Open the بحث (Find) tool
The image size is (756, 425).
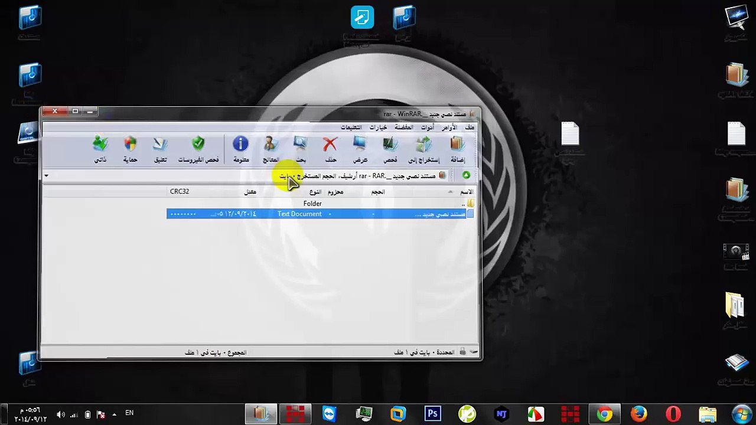(x=301, y=149)
